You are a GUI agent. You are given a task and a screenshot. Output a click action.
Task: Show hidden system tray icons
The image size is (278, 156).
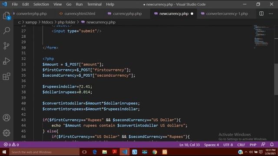pyautogui.click(x=246, y=152)
